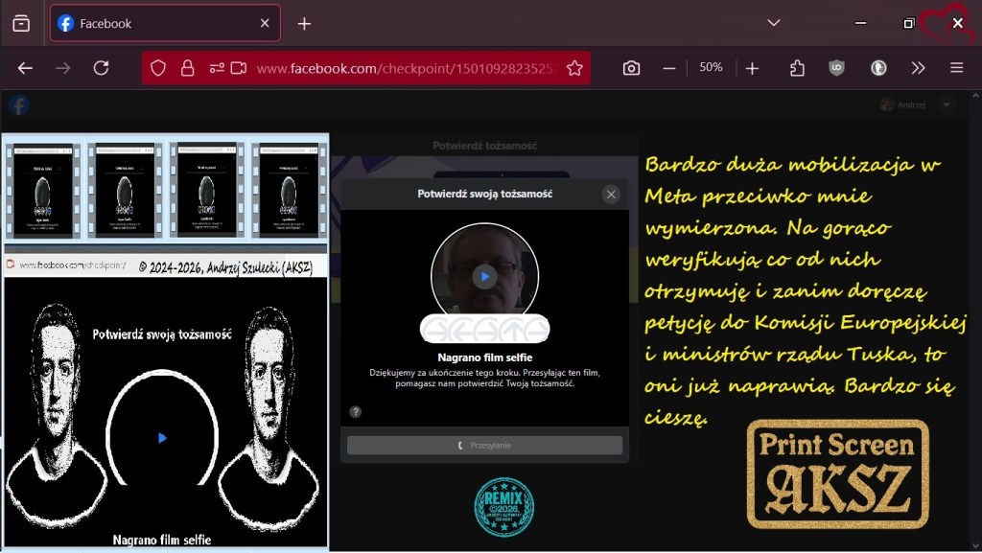
Task: Click the URL address bar text
Action: point(403,68)
